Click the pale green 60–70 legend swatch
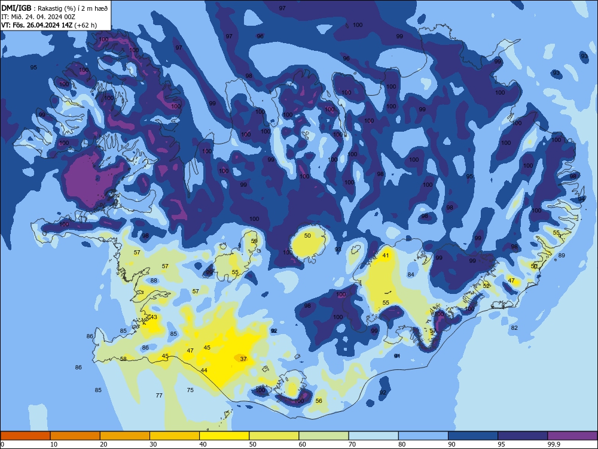 coord(324,436)
